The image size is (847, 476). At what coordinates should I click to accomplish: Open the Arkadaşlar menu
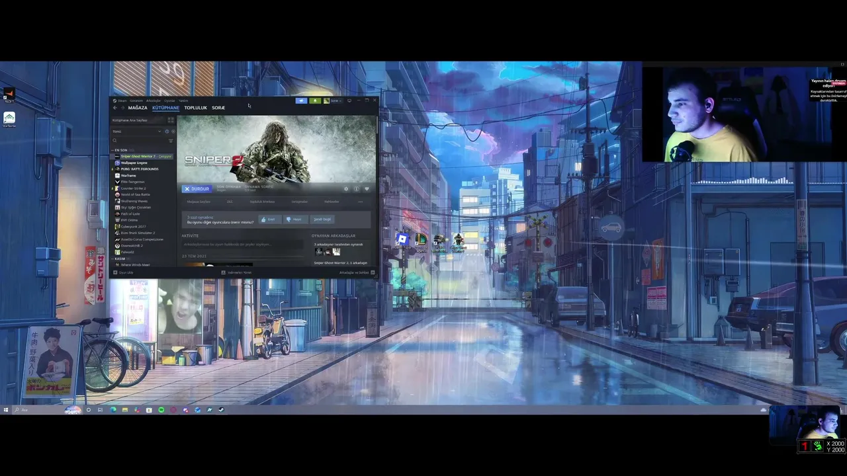[154, 100]
